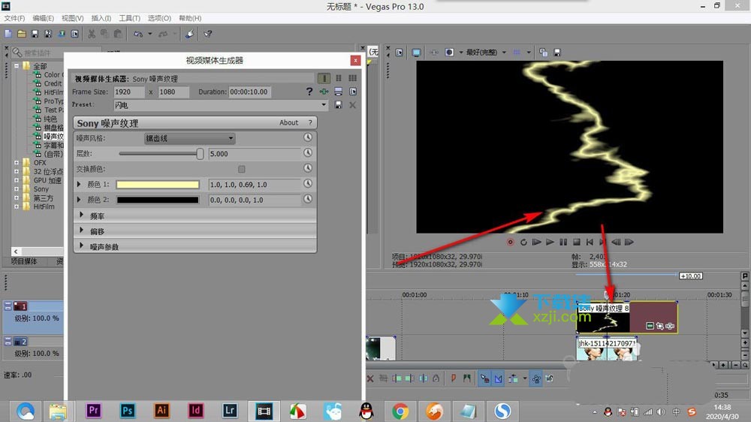The height and width of the screenshot is (422, 751).
Task: Select the Sony folder in plugin tree
Action: 41,189
